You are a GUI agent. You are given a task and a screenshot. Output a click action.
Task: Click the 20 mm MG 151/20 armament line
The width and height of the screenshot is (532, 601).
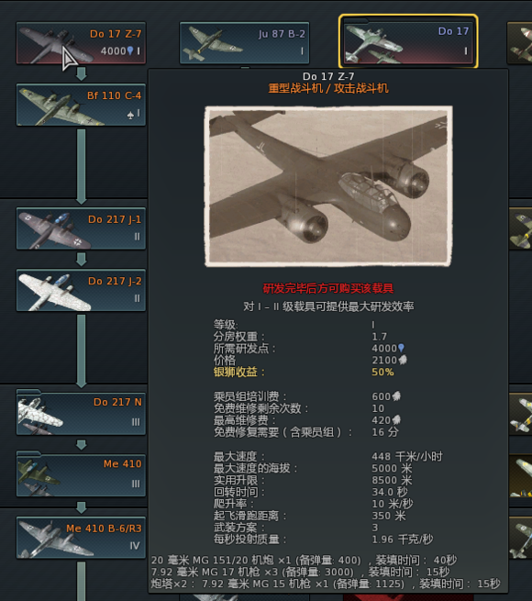point(304,560)
